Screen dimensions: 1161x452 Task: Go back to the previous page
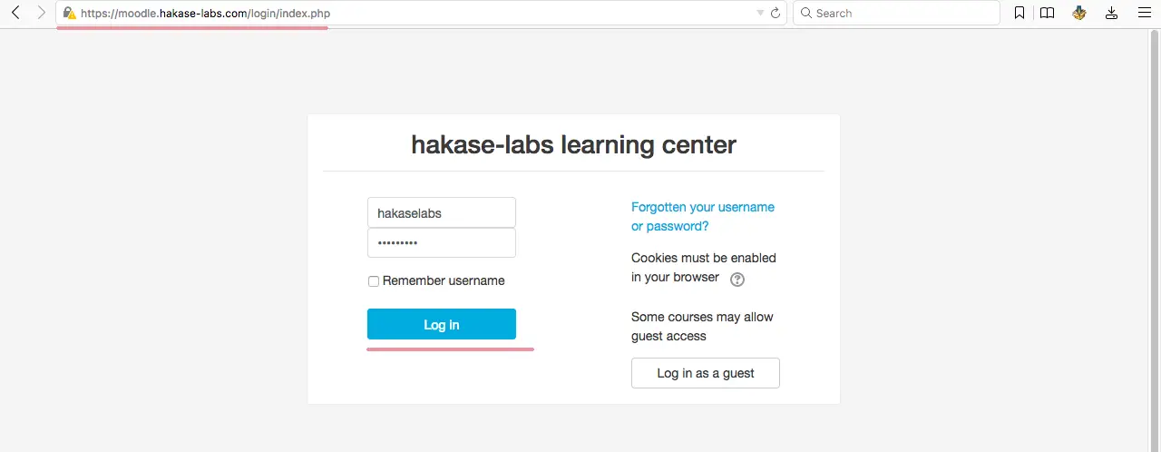pos(15,13)
